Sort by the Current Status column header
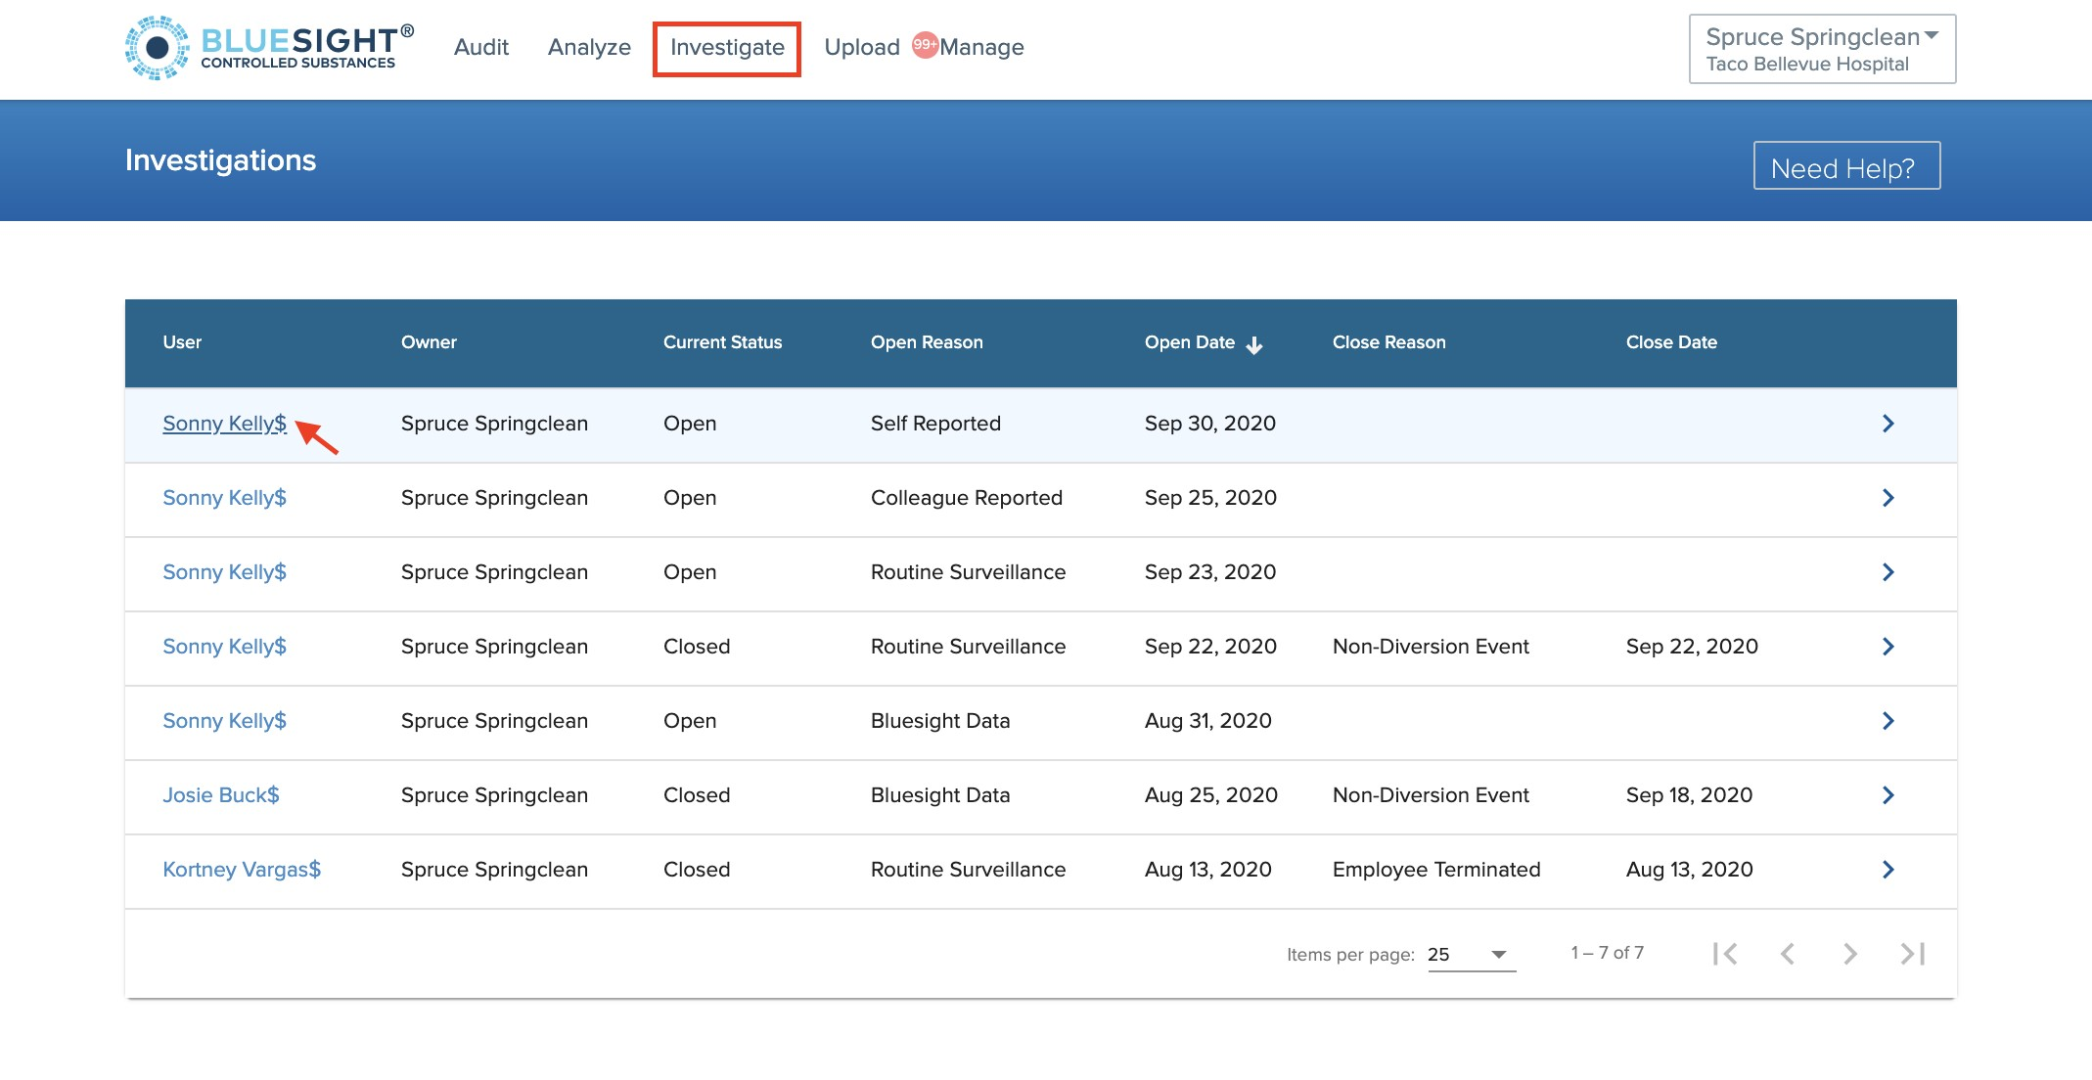The image size is (2092, 1080). (722, 342)
